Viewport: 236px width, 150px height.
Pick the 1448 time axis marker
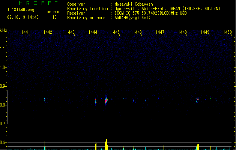pos(182,32)
